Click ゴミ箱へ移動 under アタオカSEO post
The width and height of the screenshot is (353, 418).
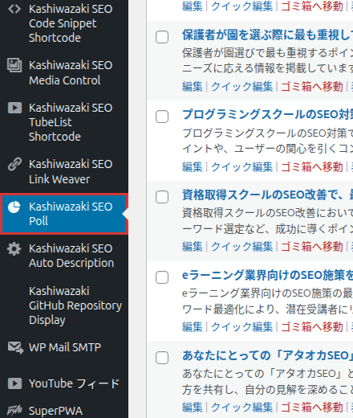(x=312, y=408)
